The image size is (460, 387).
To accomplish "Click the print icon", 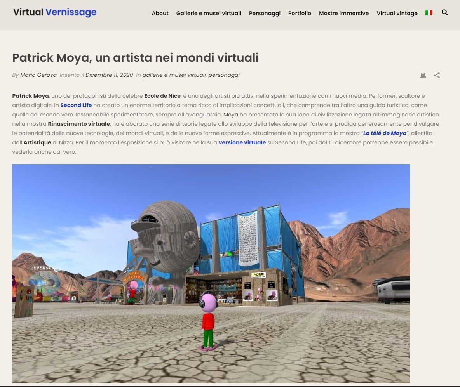I will click(x=423, y=75).
